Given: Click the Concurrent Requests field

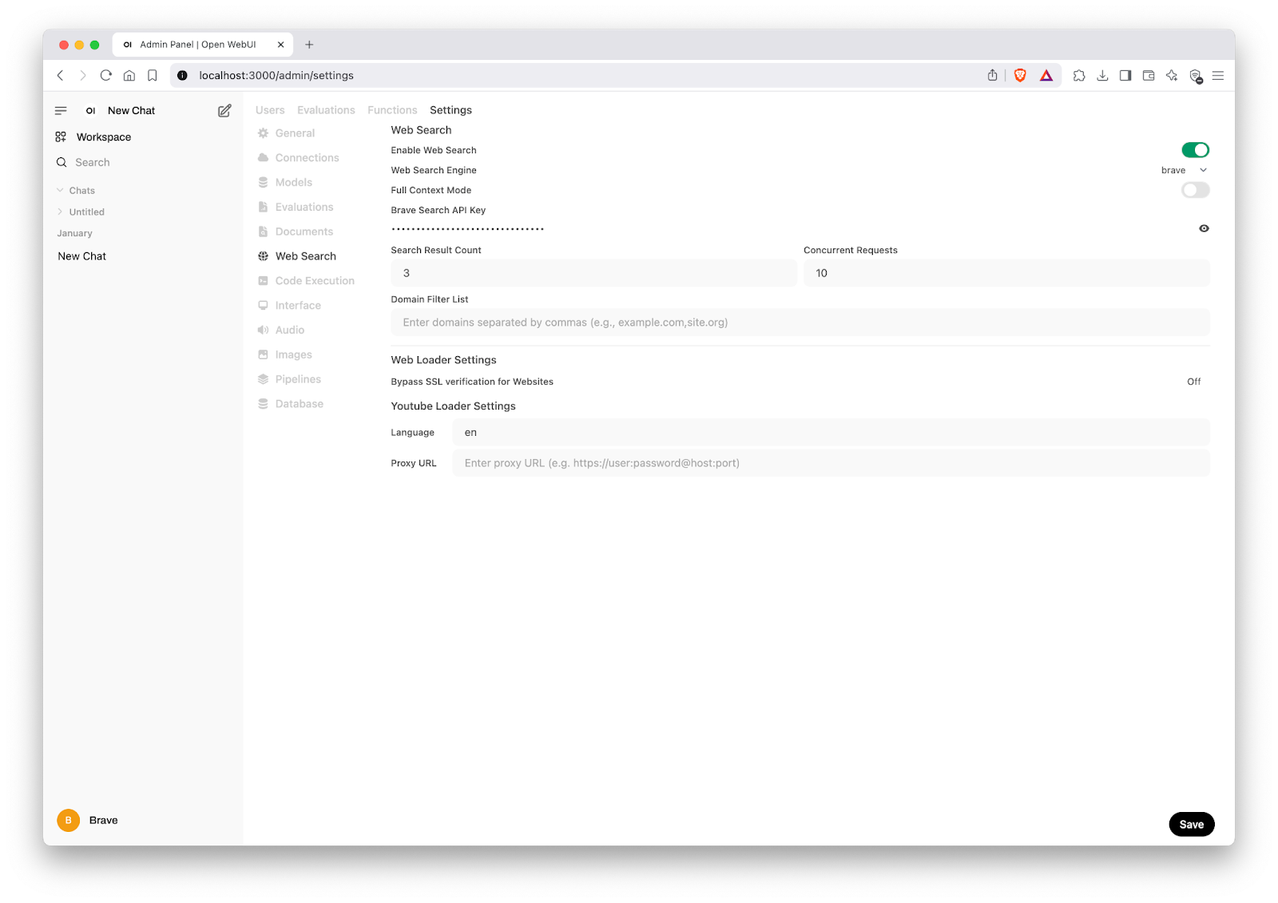Looking at the screenshot, I should tap(1006, 273).
